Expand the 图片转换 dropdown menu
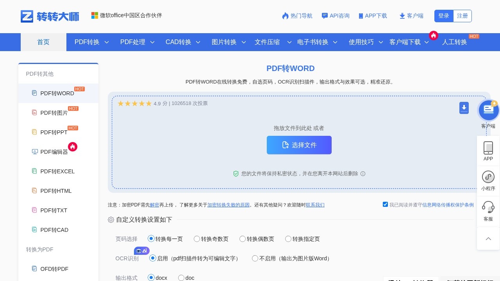 coord(229,42)
